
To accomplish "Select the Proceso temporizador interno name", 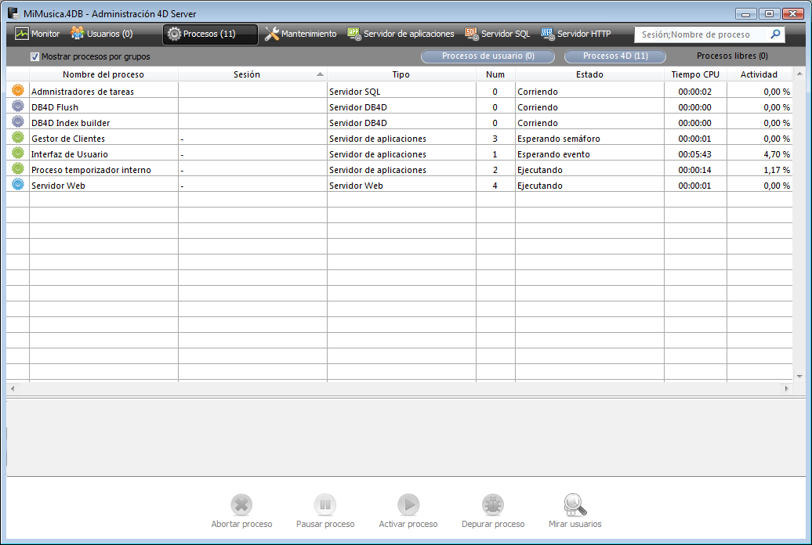I will click(x=91, y=170).
